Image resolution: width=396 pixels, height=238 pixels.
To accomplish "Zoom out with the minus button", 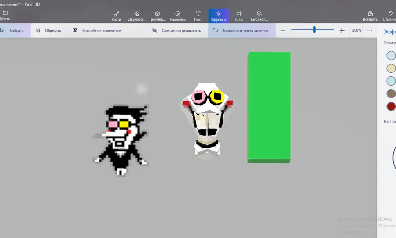I will tap(283, 30).
